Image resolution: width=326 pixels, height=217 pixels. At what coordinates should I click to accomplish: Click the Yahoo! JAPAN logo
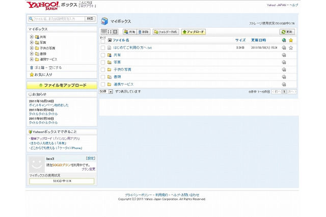[43, 6]
